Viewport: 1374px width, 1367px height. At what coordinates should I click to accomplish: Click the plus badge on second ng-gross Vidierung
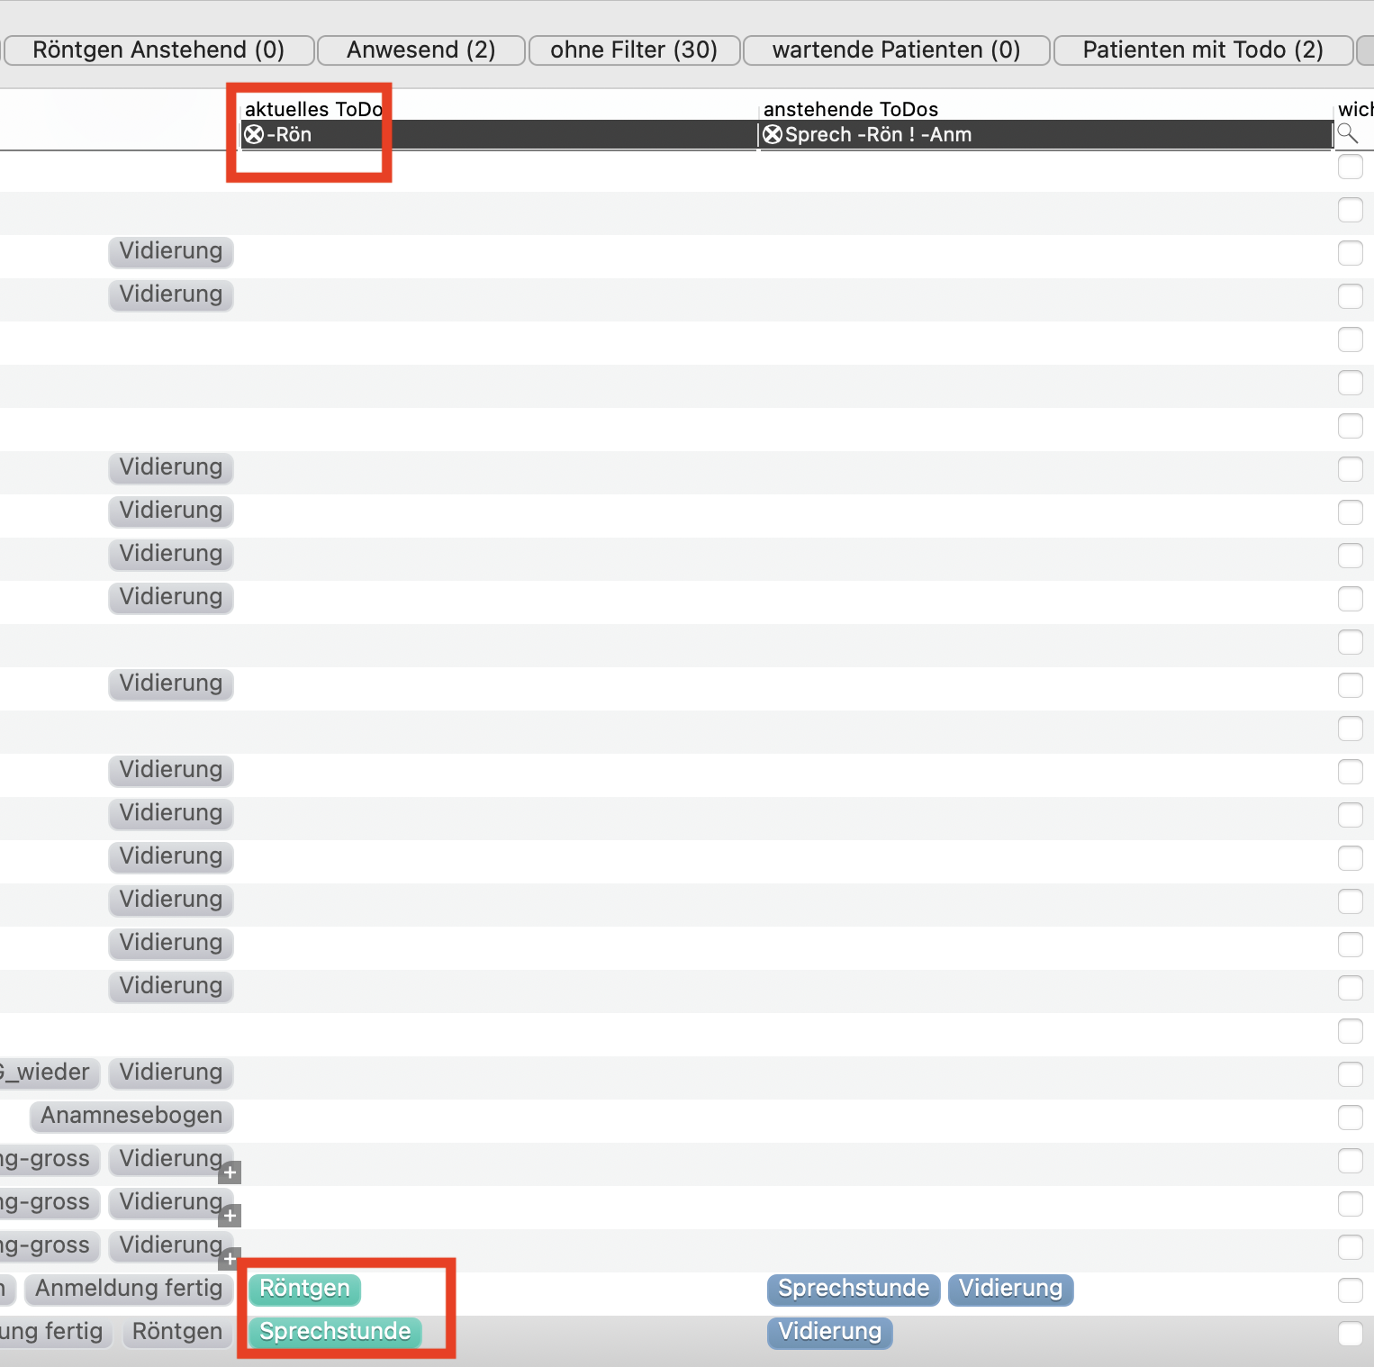pyautogui.click(x=230, y=1216)
